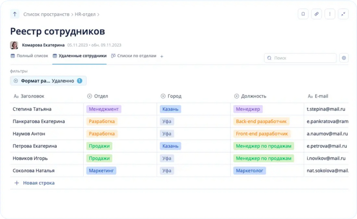The width and height of the screenshot is (357, 219).
Task: Click the purple Менеджмент tag
Action: click(x=104, y=109)
